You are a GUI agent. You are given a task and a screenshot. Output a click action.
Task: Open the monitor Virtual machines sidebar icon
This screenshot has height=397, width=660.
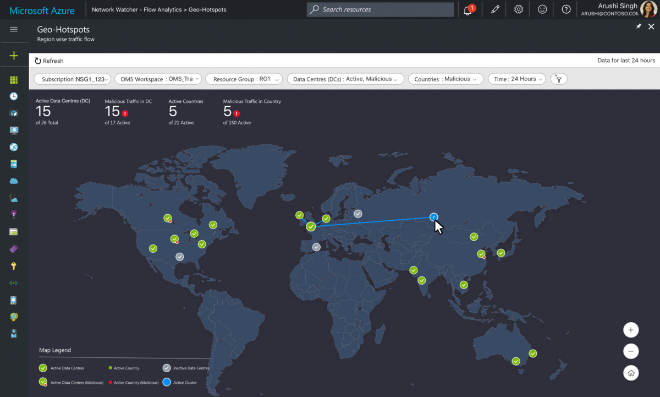coord(14,130)
